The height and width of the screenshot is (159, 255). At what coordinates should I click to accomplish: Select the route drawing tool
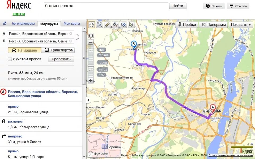coord(116,25)
